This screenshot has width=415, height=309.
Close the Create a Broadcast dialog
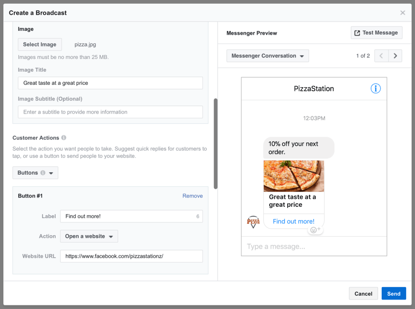(402, 13)
